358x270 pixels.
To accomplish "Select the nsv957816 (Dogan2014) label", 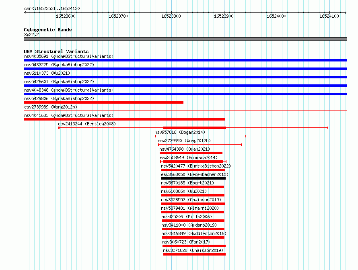I will click(180, 132).
